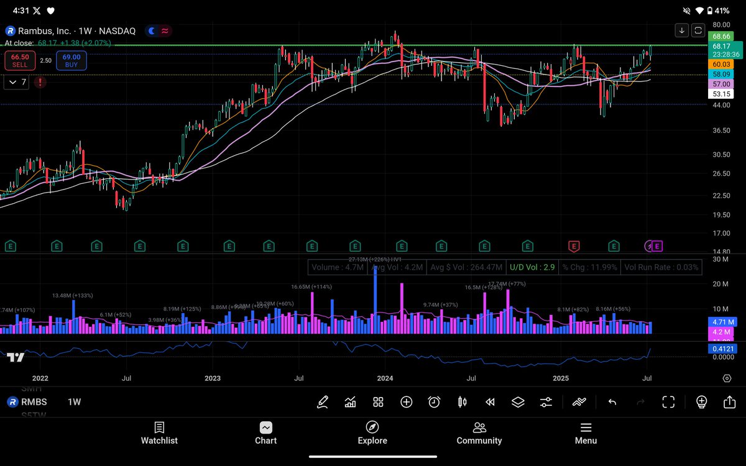Toggle the blue moon session icon

pos(152,30)
